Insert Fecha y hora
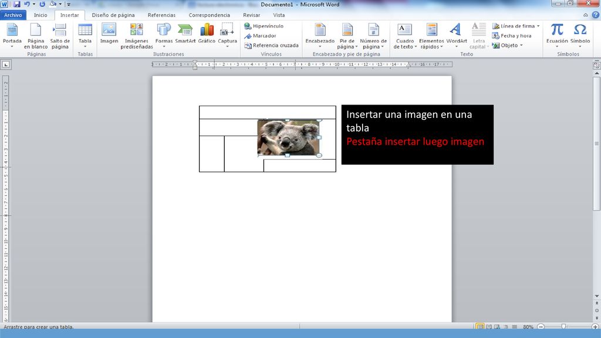Screen dimensions: 601x338 tap(512, 36)
